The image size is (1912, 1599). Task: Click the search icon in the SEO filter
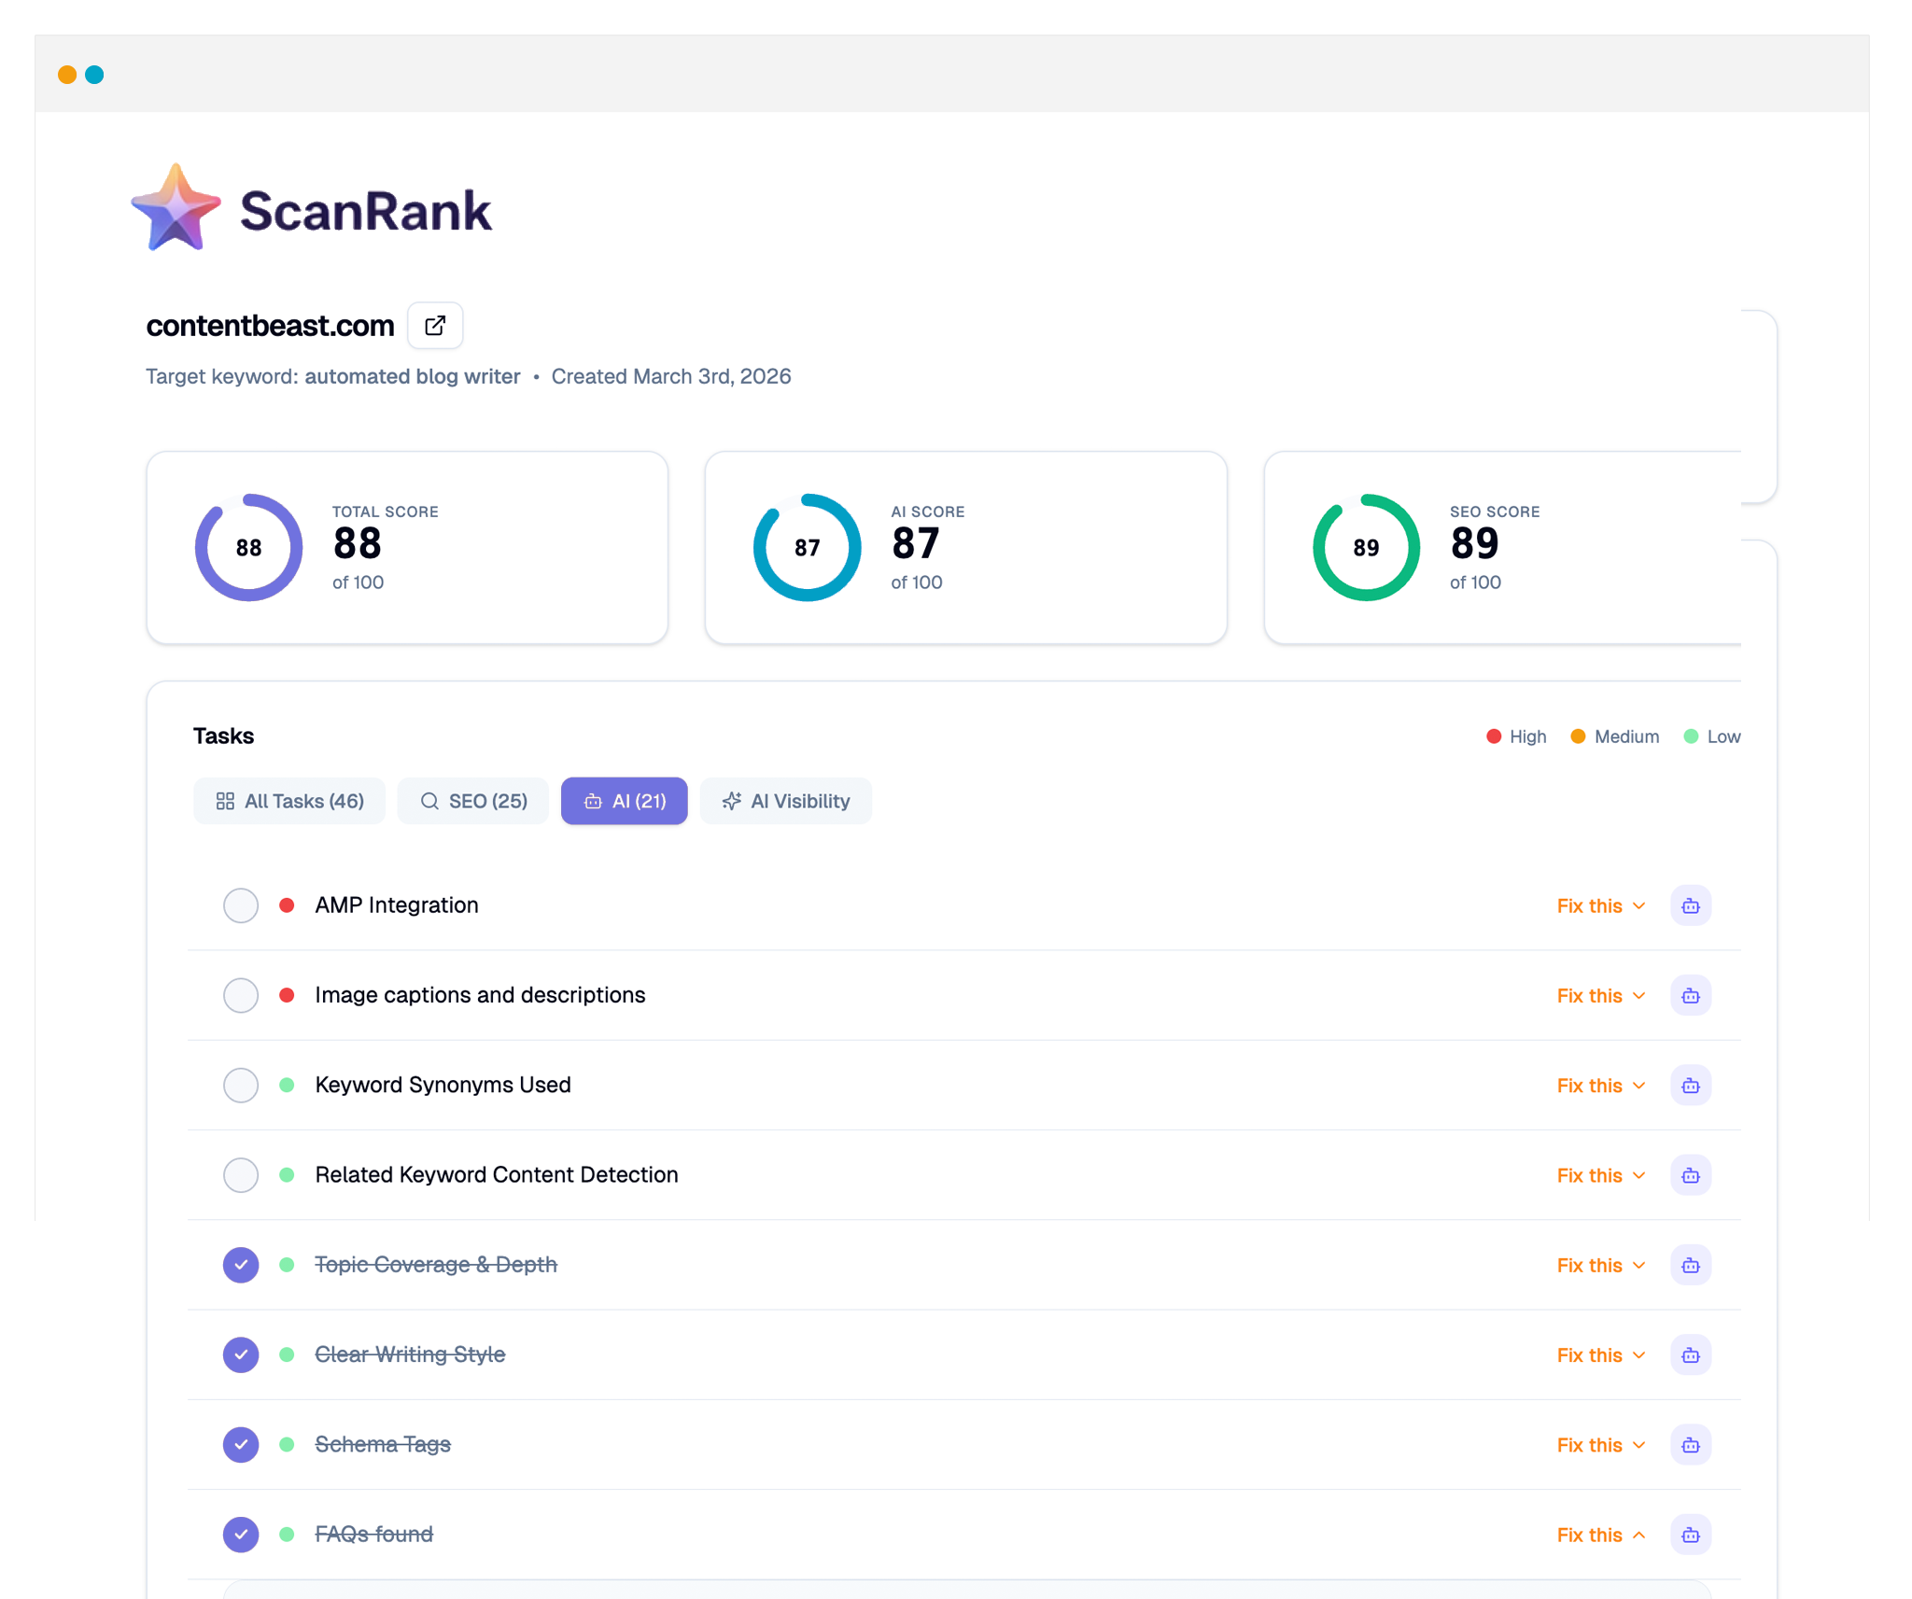tap(429, 800)
